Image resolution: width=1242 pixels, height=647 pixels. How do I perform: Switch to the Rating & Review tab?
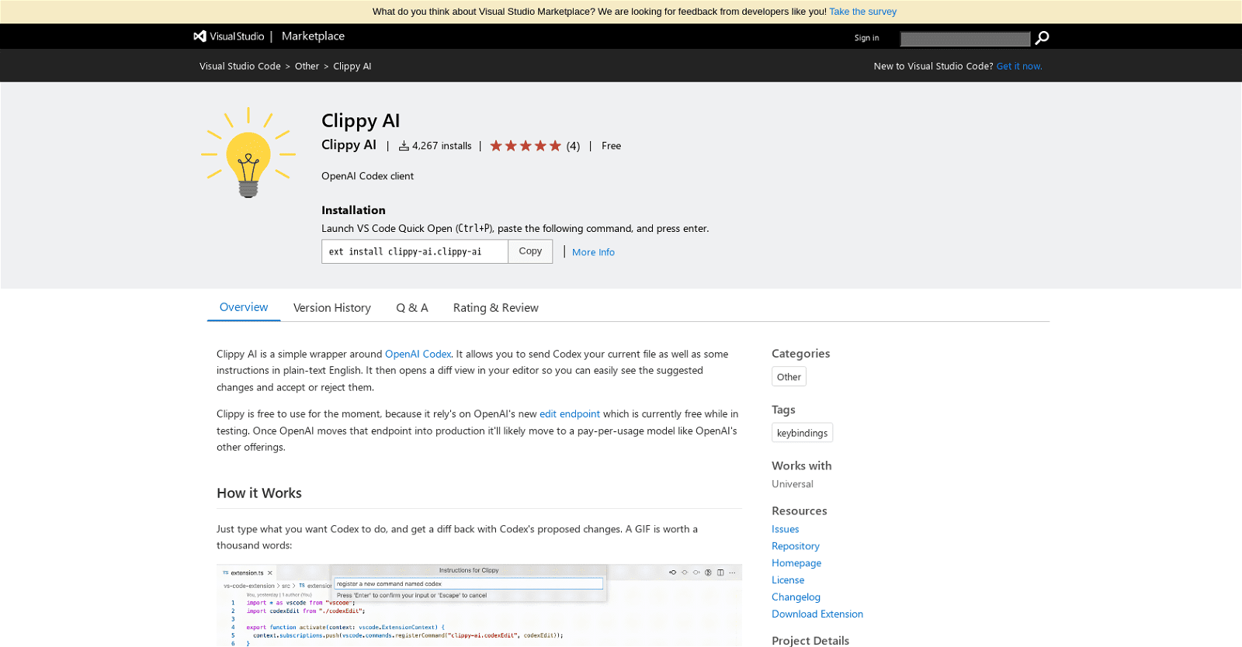pos(496,308)
